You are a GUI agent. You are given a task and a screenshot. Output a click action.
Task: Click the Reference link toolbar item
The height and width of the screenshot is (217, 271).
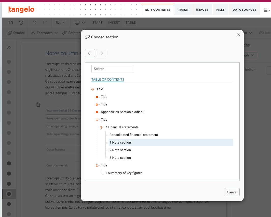72,33
